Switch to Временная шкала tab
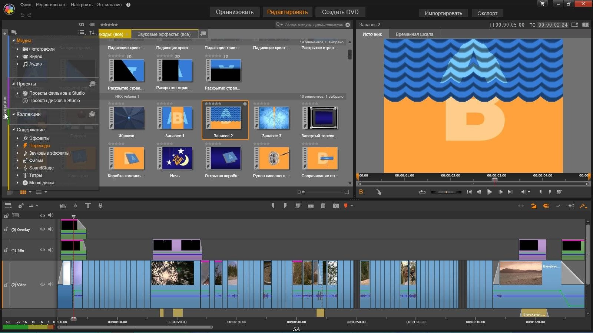593x333 pixels. (414, 34)
